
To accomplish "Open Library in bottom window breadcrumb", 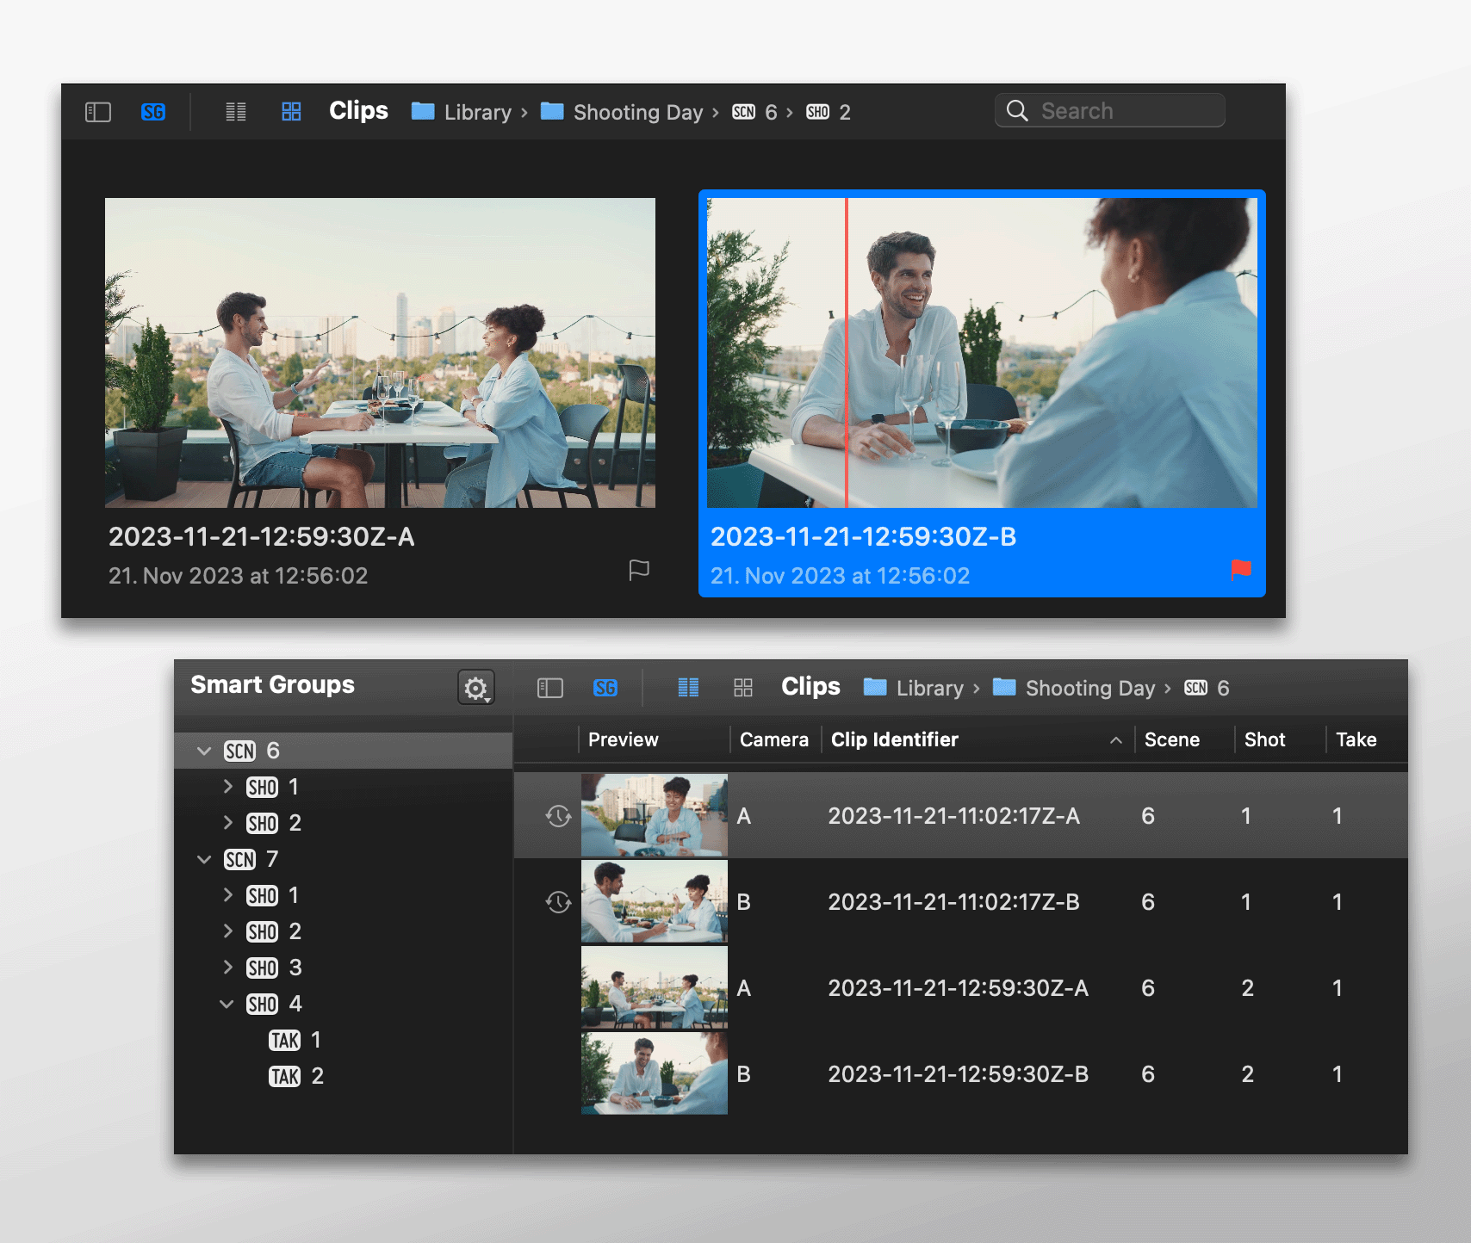I will pos(914,688).
